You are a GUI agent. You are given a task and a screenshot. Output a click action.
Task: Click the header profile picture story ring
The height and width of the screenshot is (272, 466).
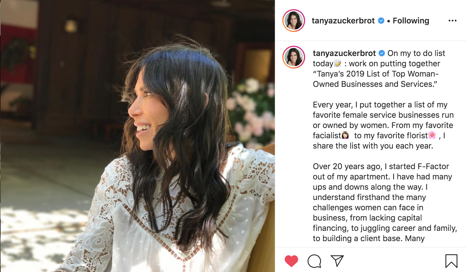click(x=294, y=21)
